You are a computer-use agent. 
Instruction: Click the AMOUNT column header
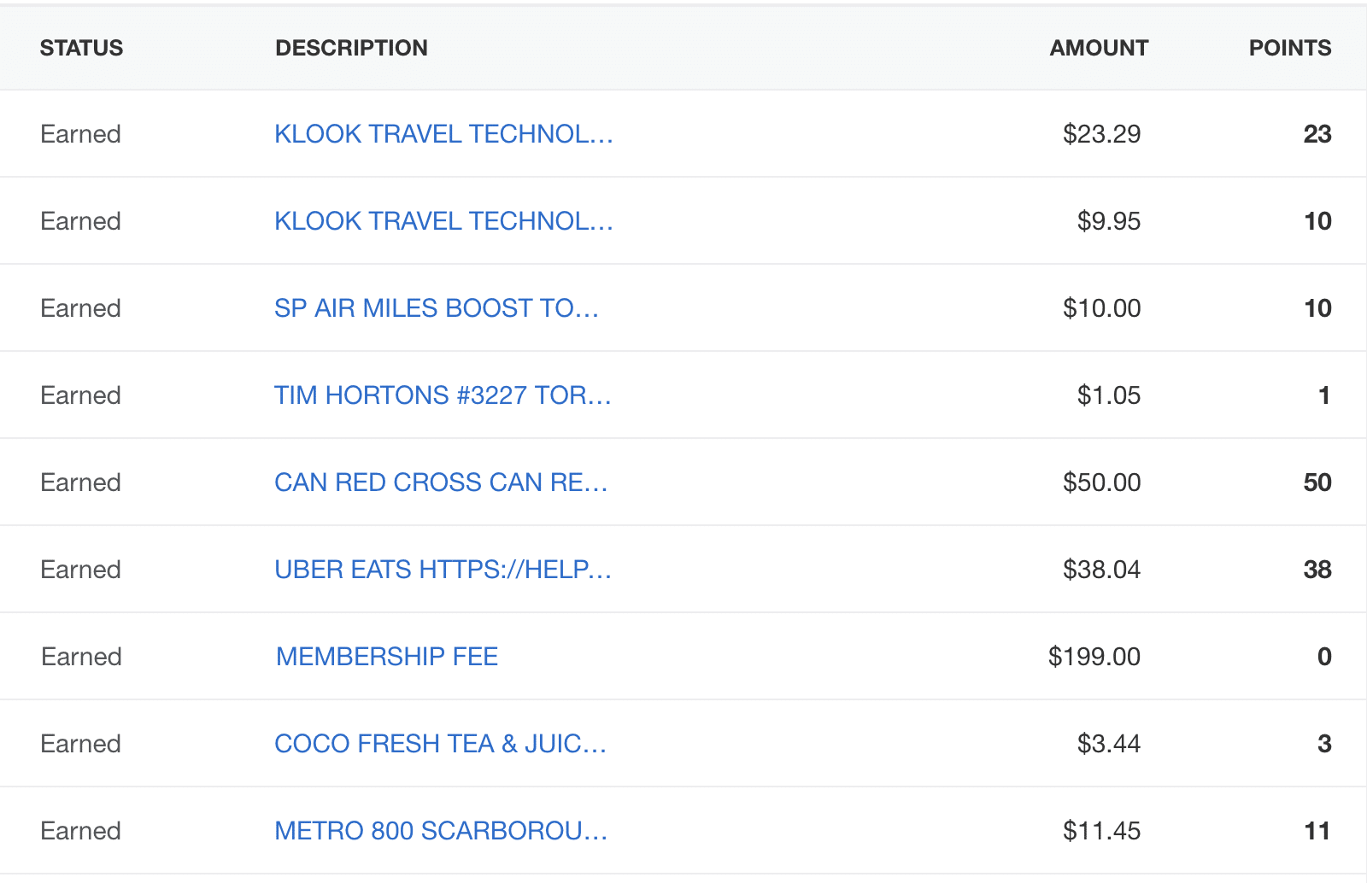(1099, 48)
